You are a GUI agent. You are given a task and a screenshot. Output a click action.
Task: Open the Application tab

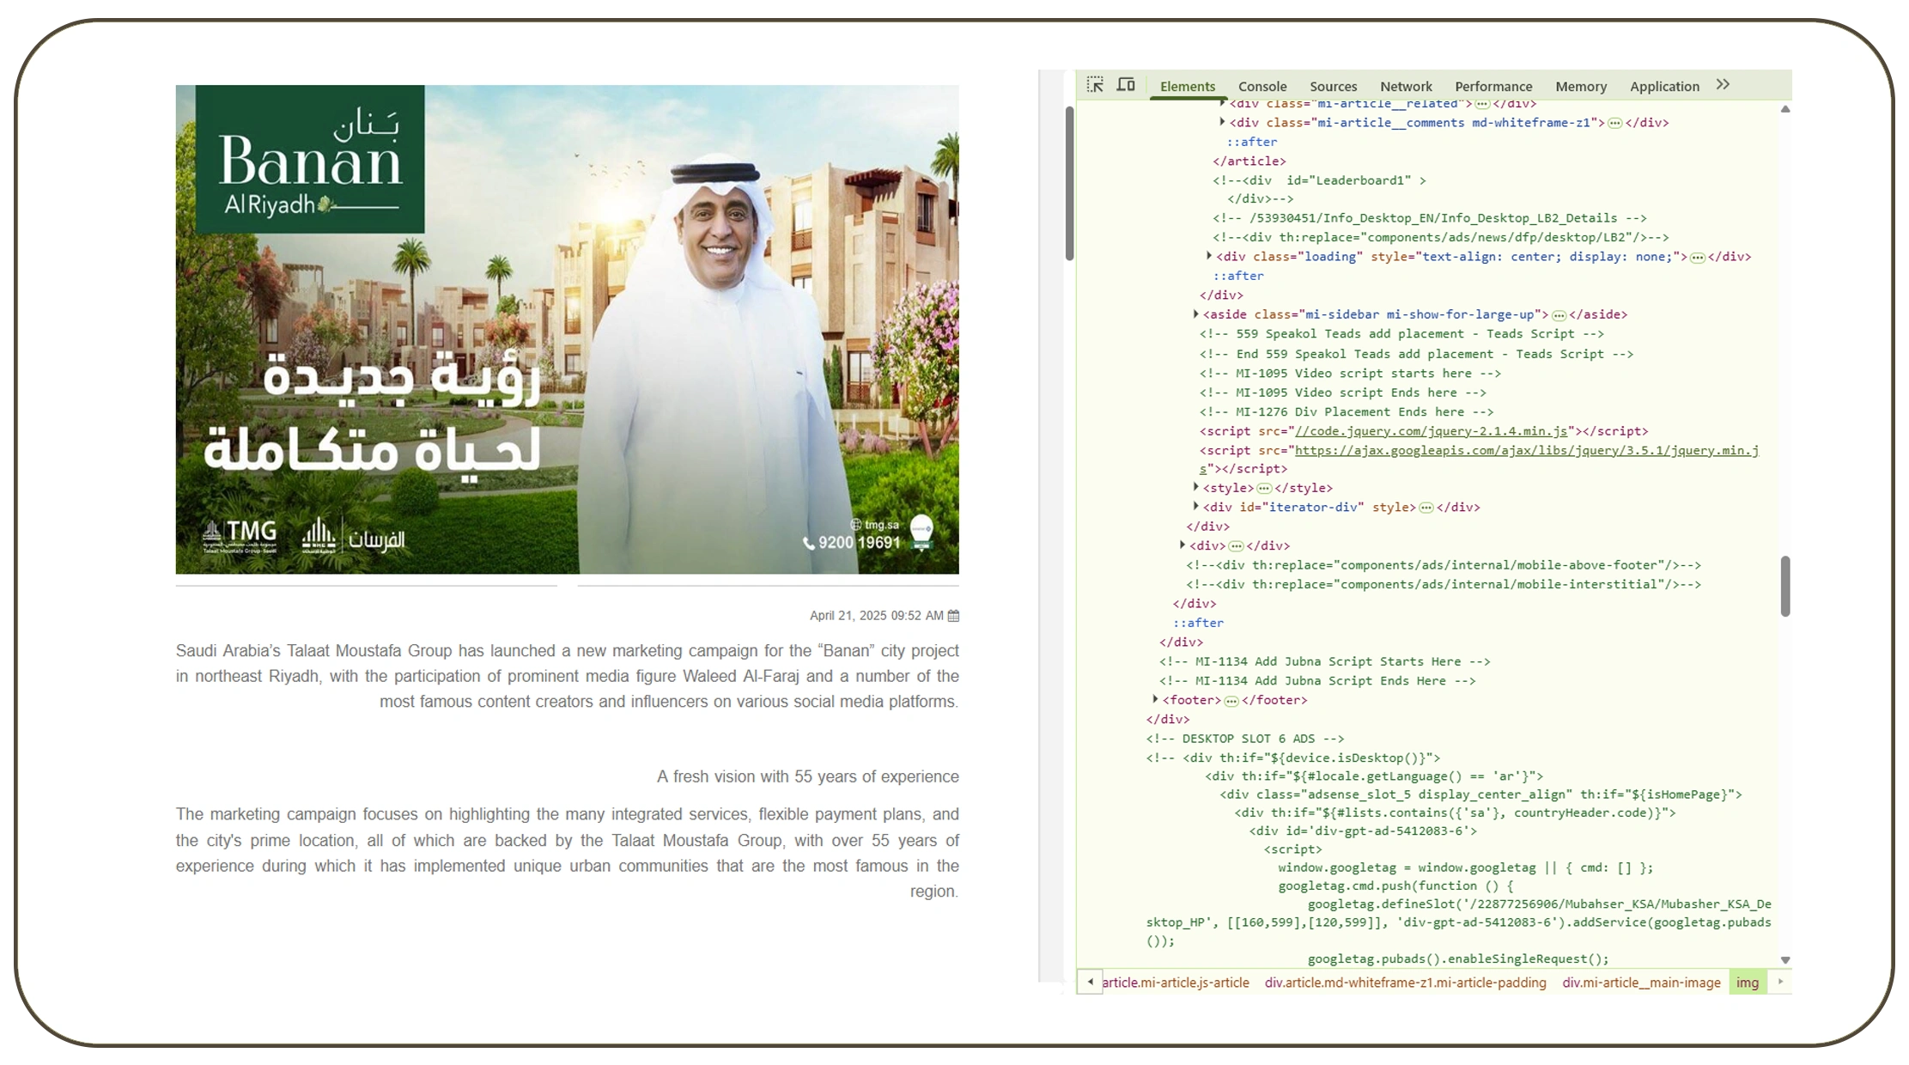coord(1664,87)
